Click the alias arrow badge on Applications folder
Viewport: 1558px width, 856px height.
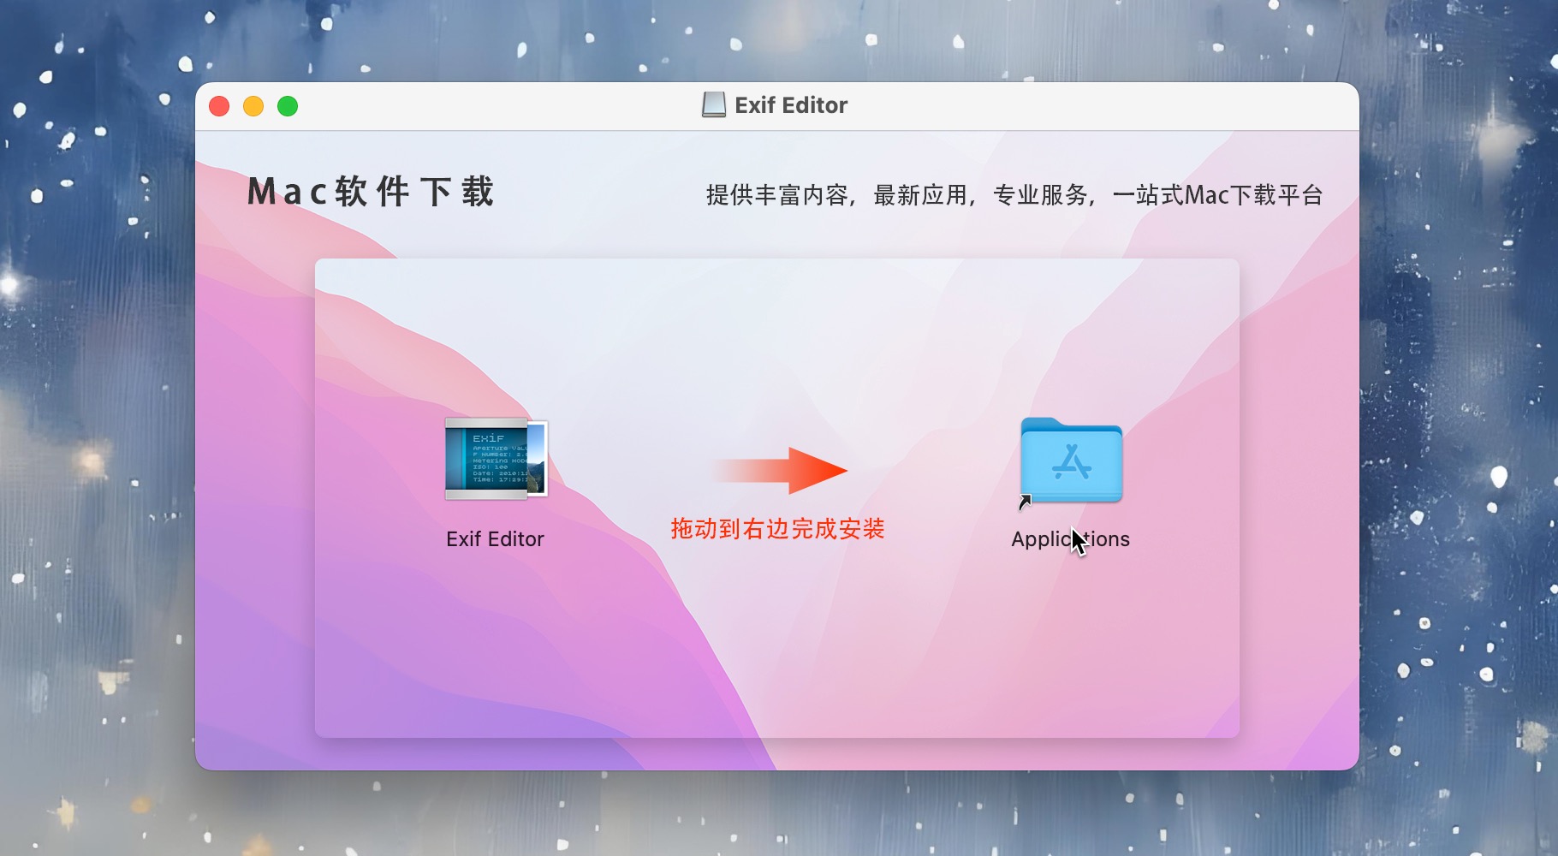(1026, 502)
